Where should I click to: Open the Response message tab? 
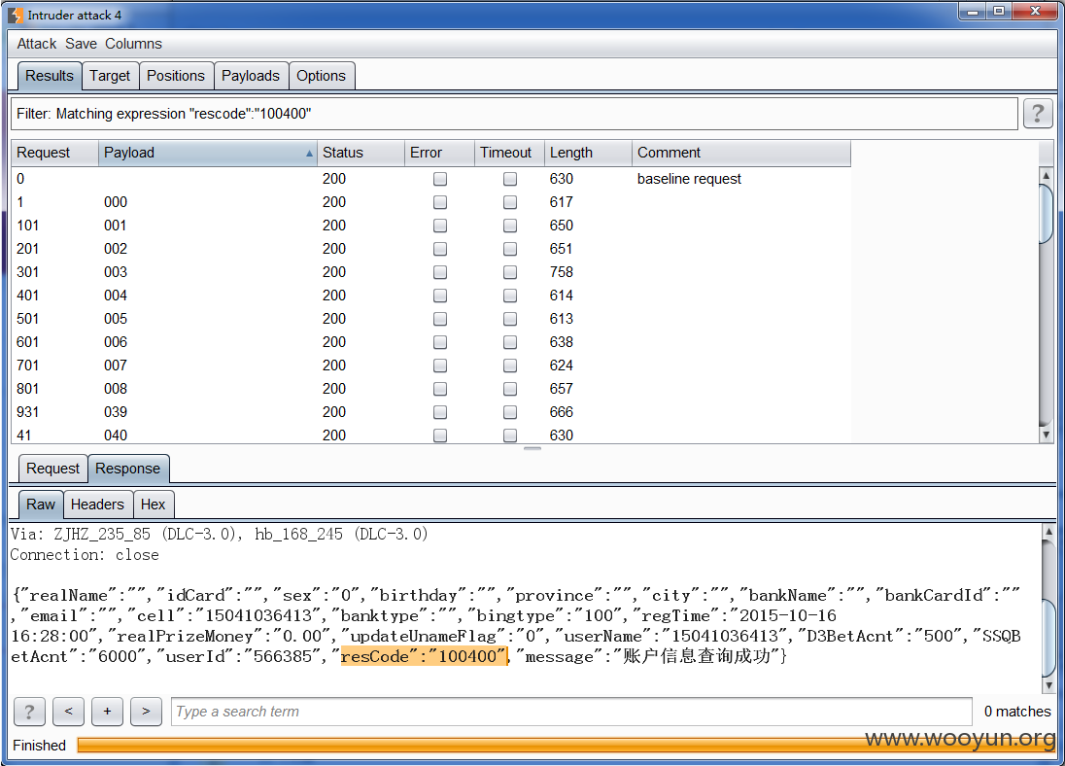click(127, 469)
